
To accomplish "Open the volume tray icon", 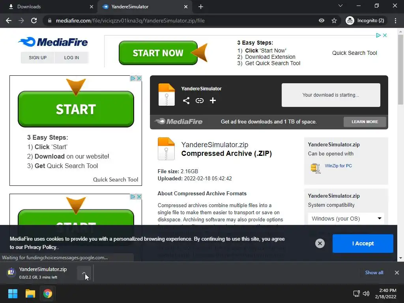I will [x=366, y=294].
